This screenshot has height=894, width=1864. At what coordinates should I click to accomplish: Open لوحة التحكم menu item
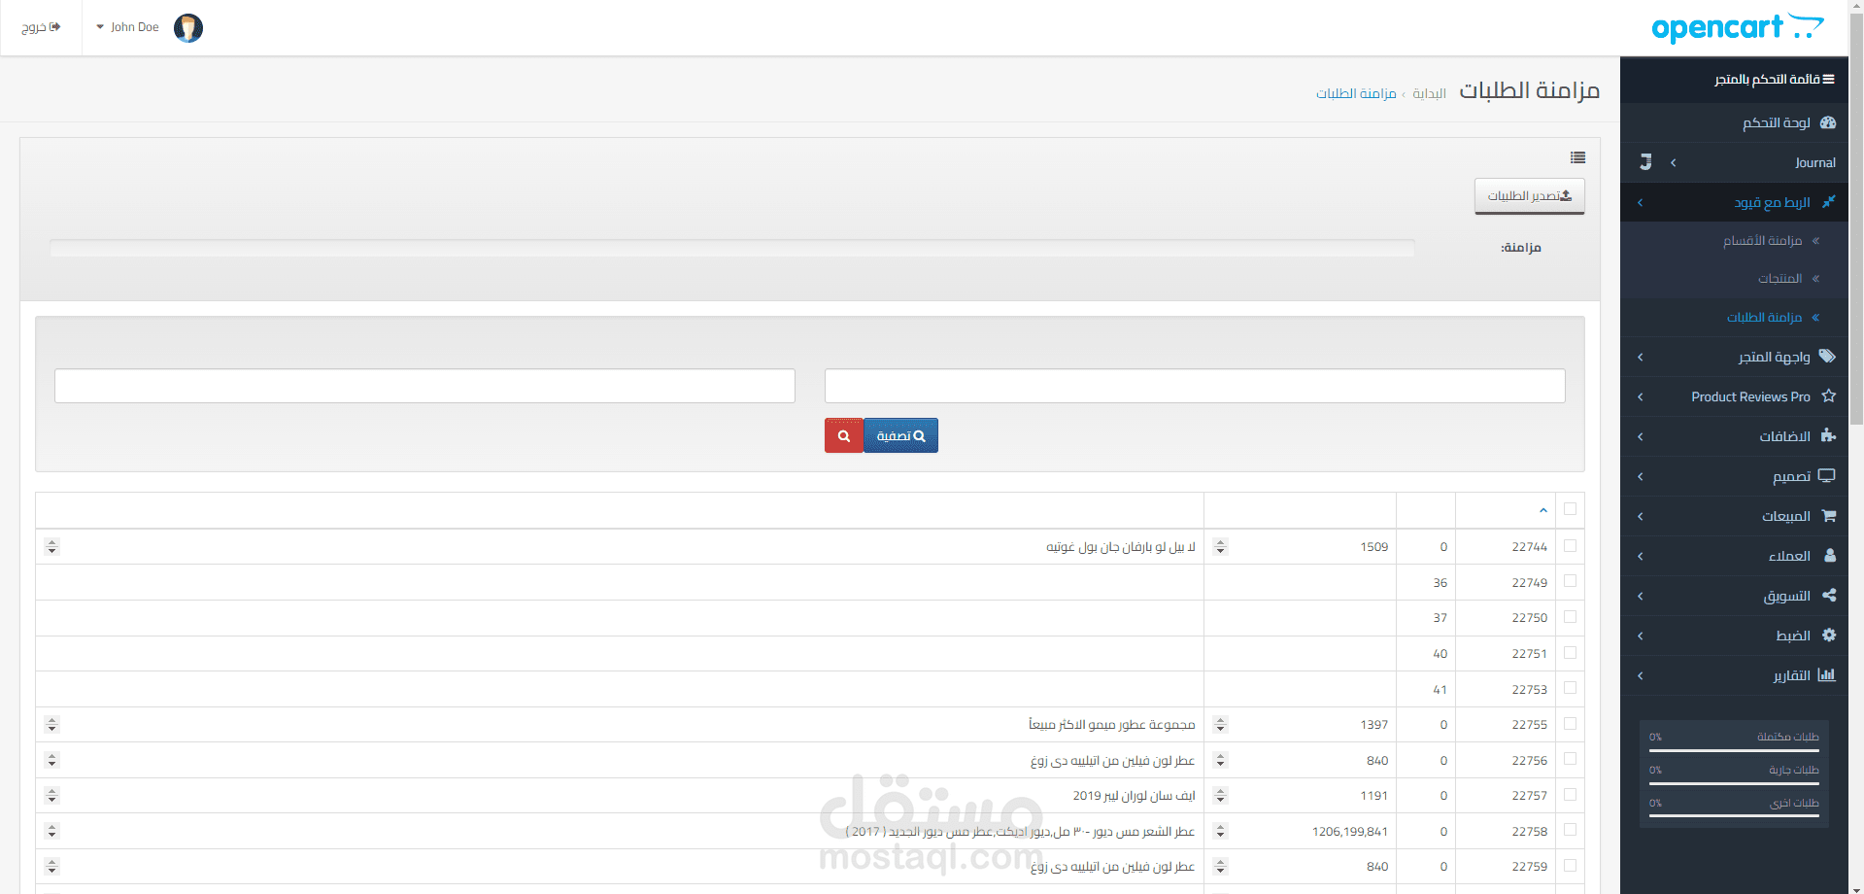(x=1734, y=123)
